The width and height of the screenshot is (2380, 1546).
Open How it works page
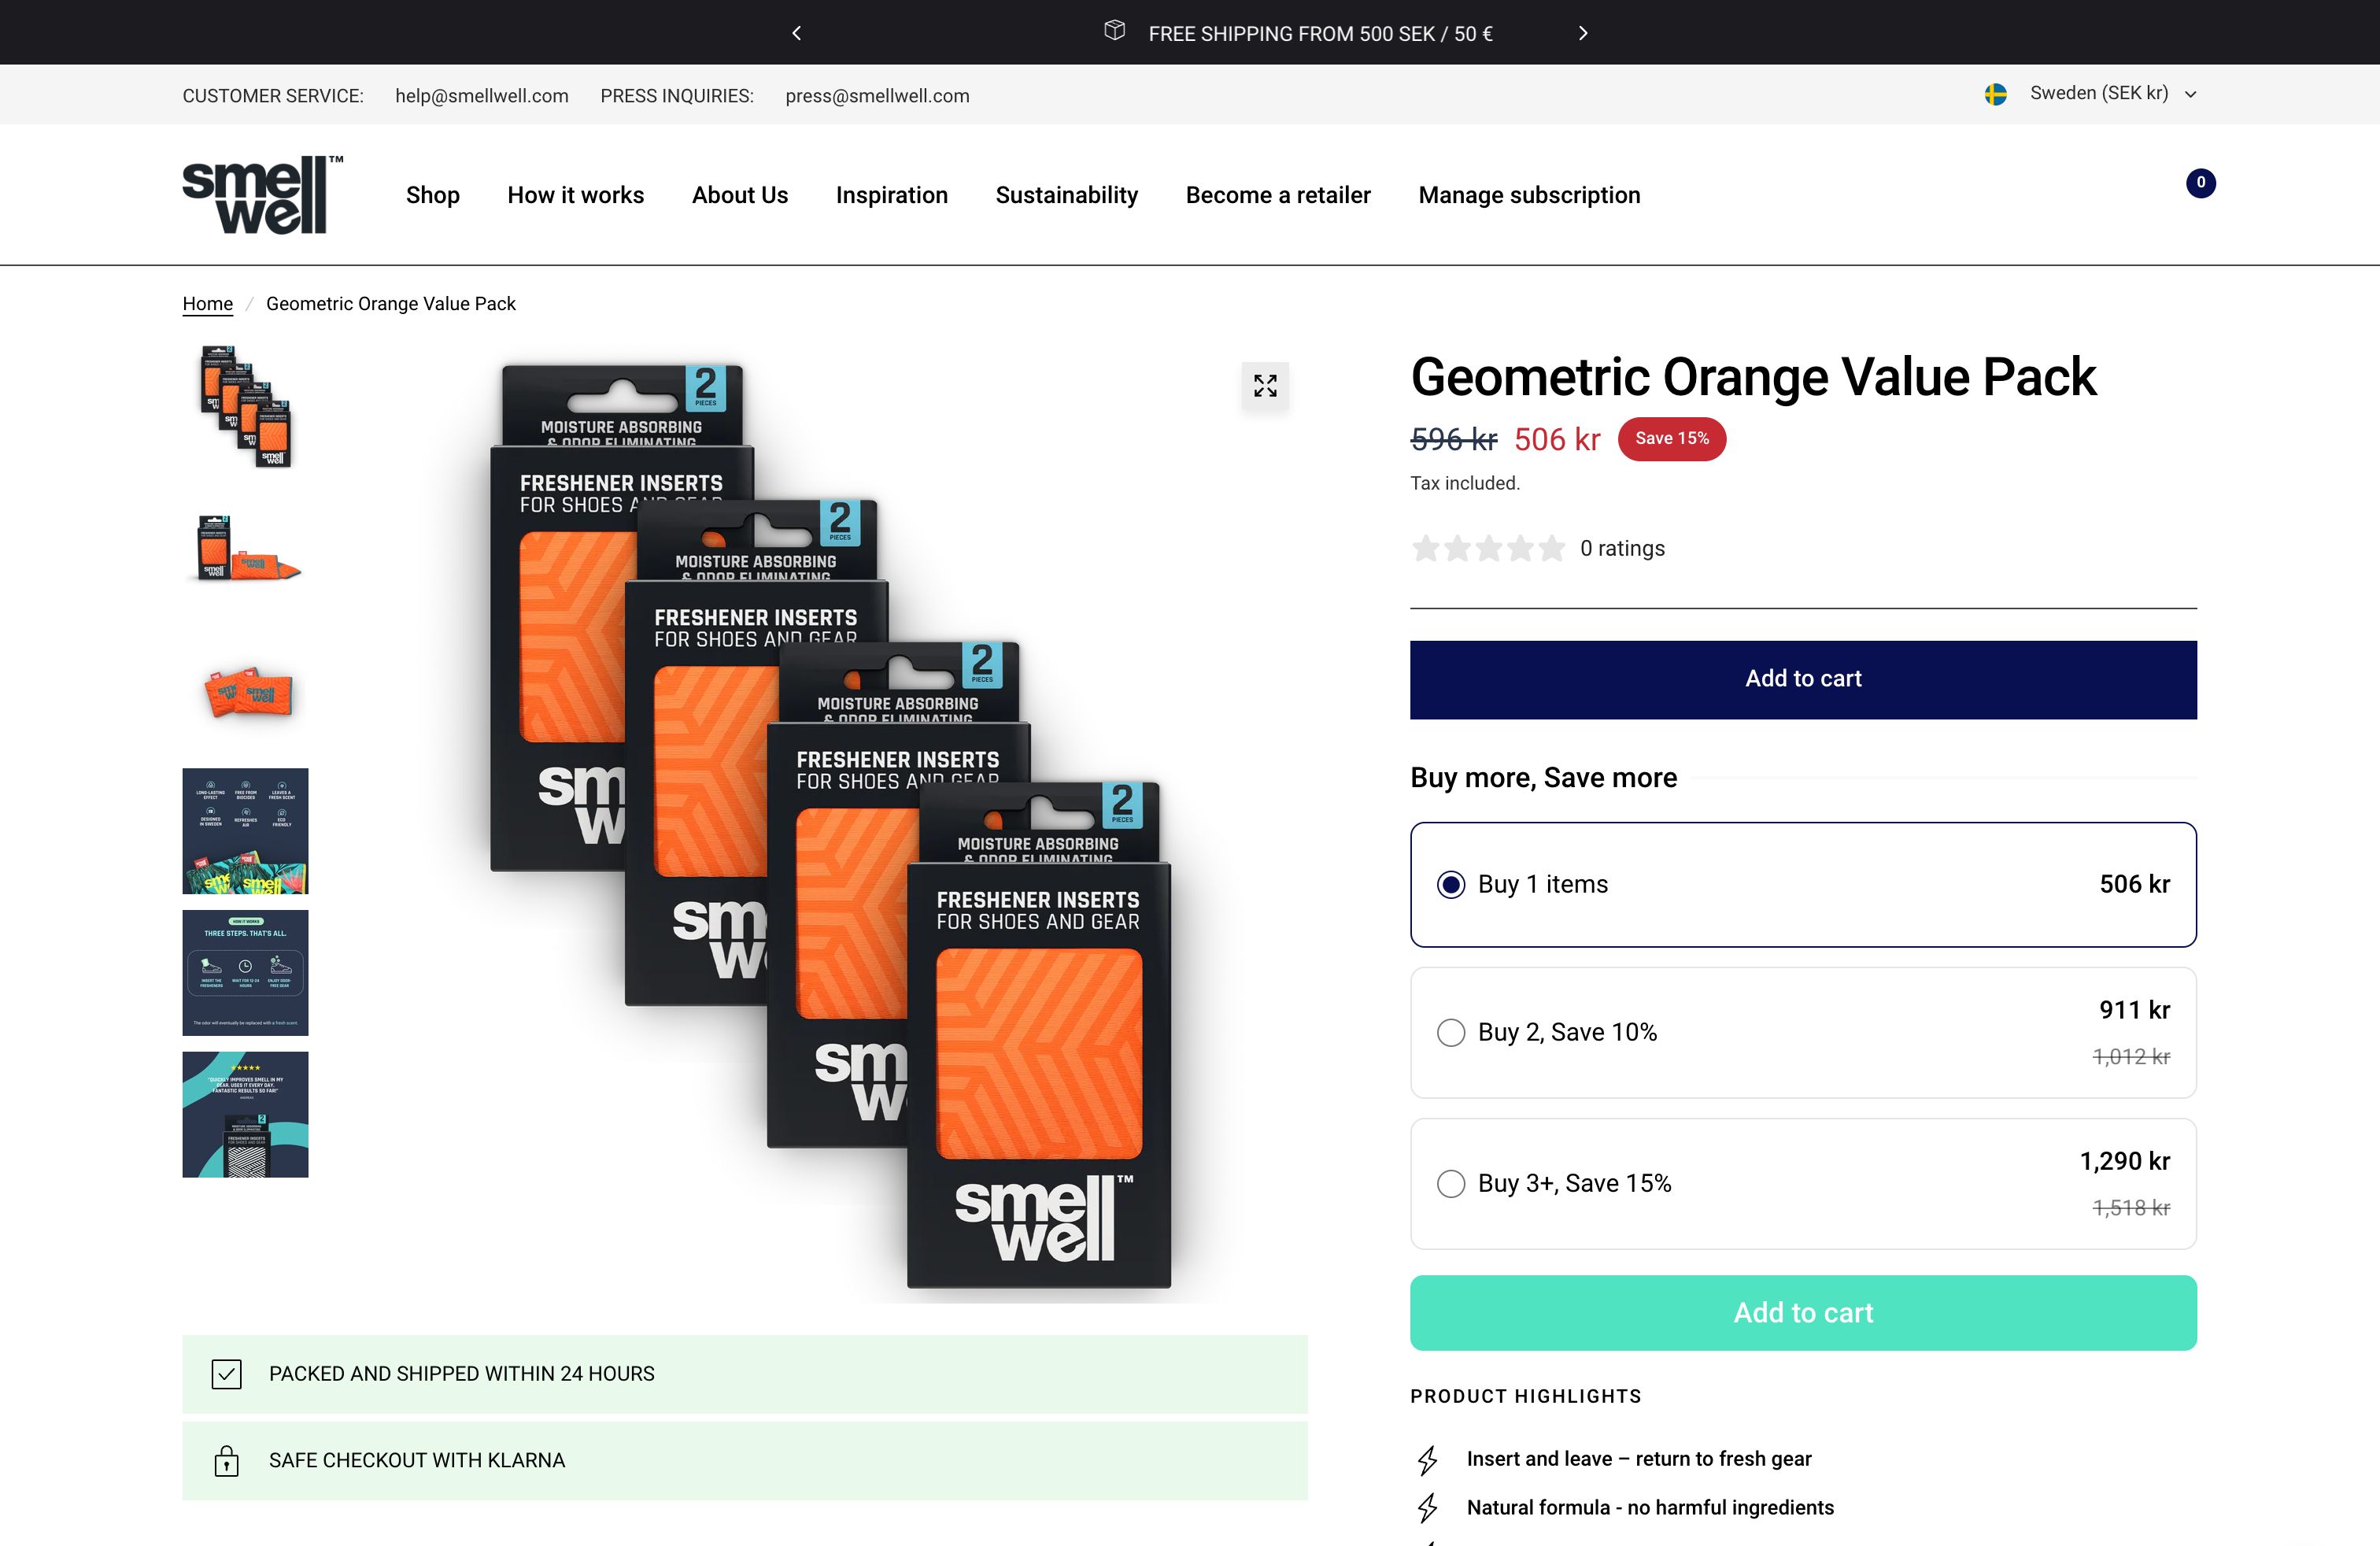tap(575, 195)
